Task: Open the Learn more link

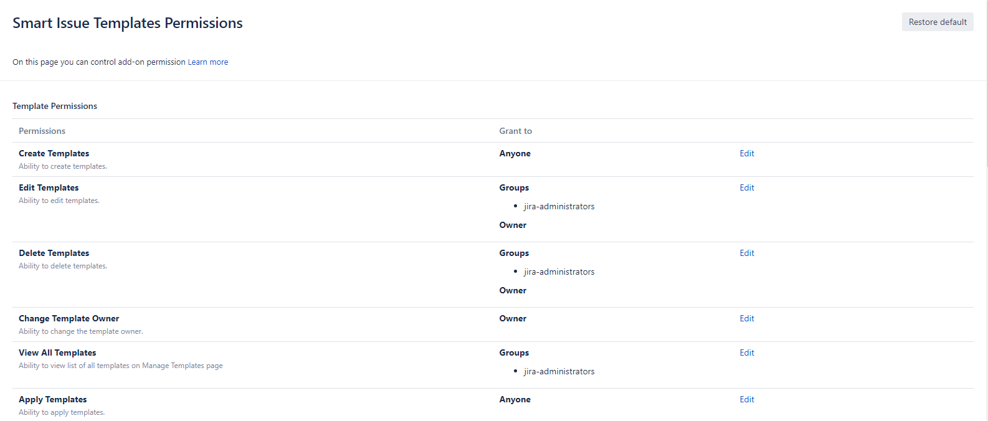Action: (x=207, y=62)
